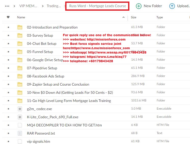Open folder 08-Facebook Ads Setup
The image size is (190, 144).
point(46,76)
